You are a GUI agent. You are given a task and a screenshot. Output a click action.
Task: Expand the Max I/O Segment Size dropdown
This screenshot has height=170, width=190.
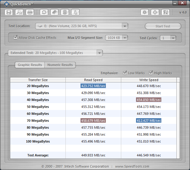pyautogui.click(x=125, y=38)
